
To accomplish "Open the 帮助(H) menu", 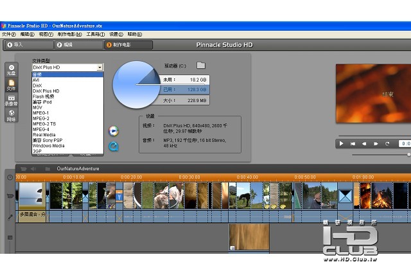I will point(135,34).
